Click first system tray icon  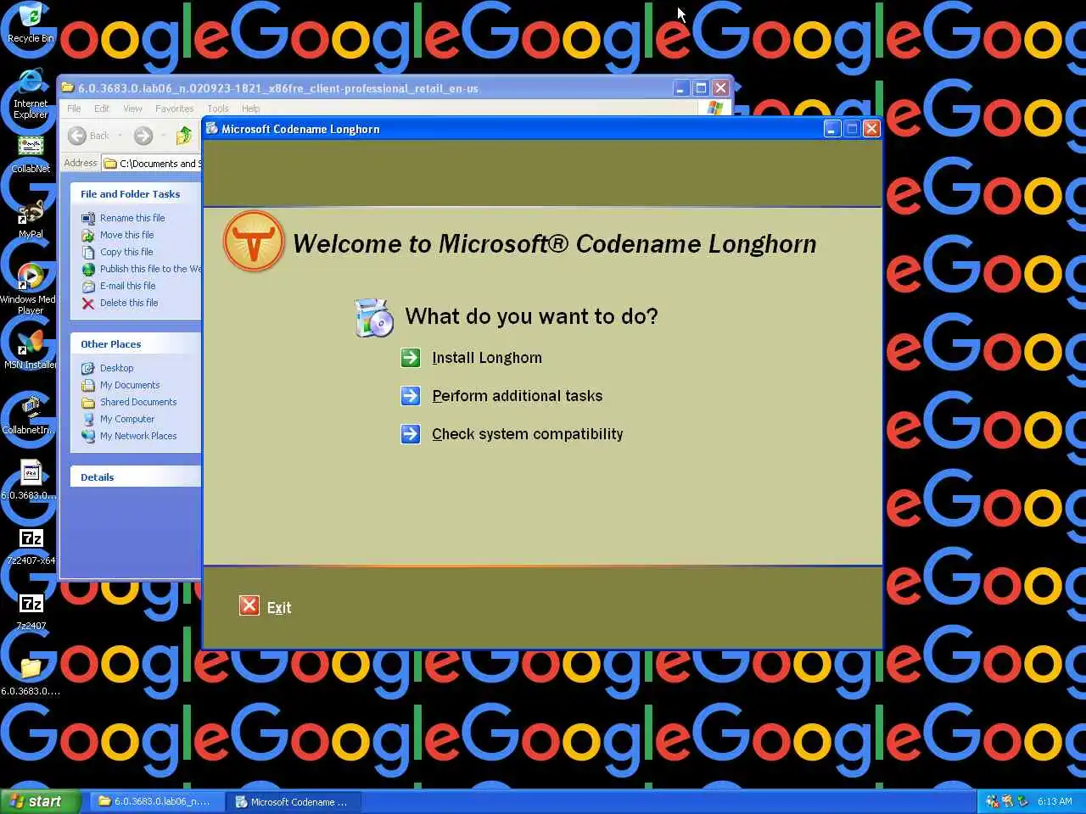click(x=992, y=800)
